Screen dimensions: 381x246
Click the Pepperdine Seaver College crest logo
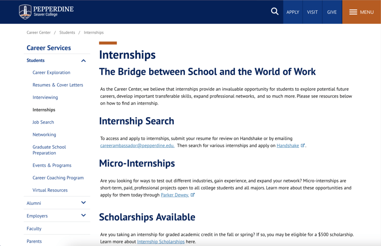pyautogui.click(x=25, y=12)
